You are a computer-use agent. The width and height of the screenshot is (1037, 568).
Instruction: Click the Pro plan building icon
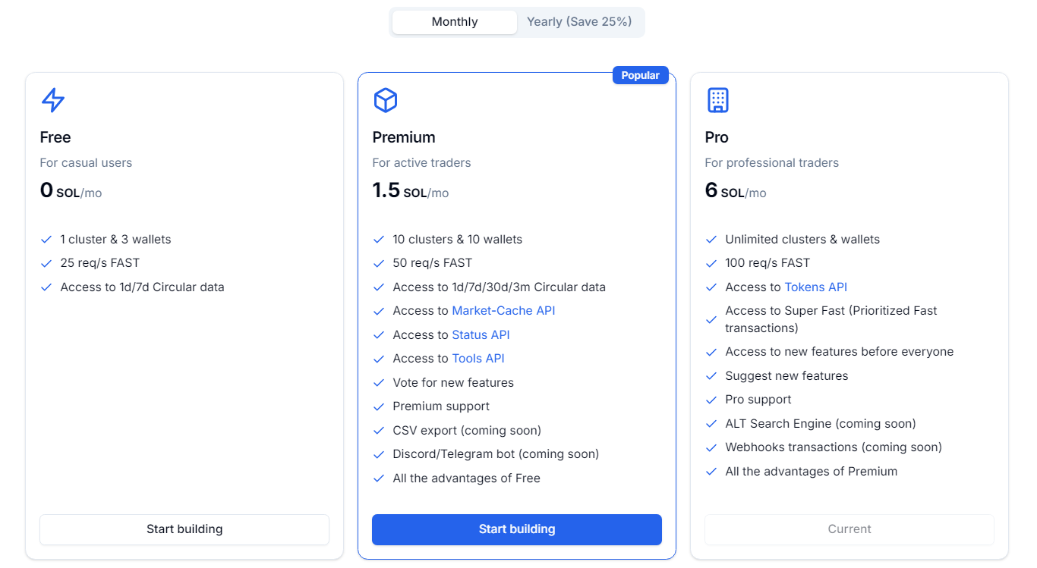[717, 100]
